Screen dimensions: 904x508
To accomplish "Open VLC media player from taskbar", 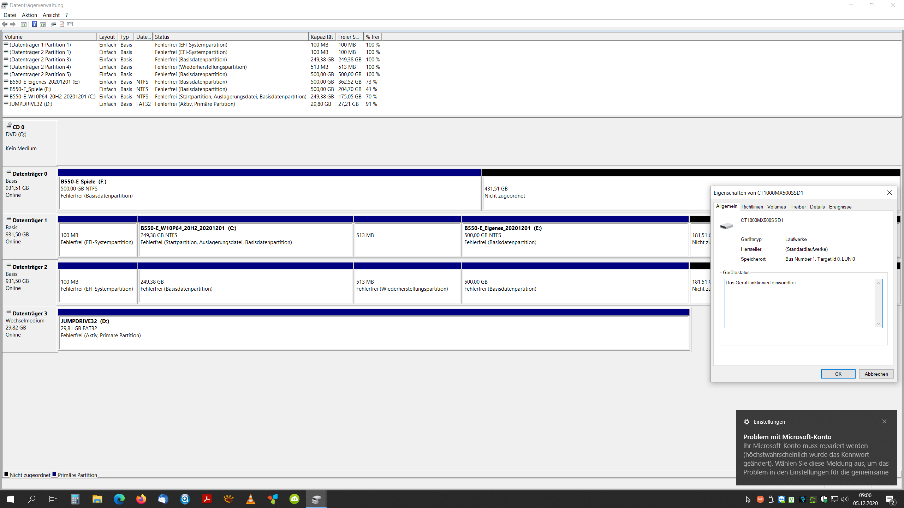I will (250, 499).
